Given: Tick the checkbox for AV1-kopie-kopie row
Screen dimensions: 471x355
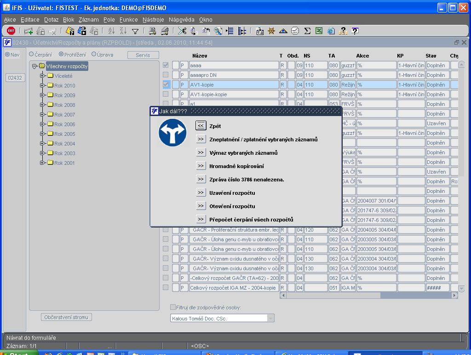Looking at the screenshot, I should pyautogui.click(x=166, y=94).
